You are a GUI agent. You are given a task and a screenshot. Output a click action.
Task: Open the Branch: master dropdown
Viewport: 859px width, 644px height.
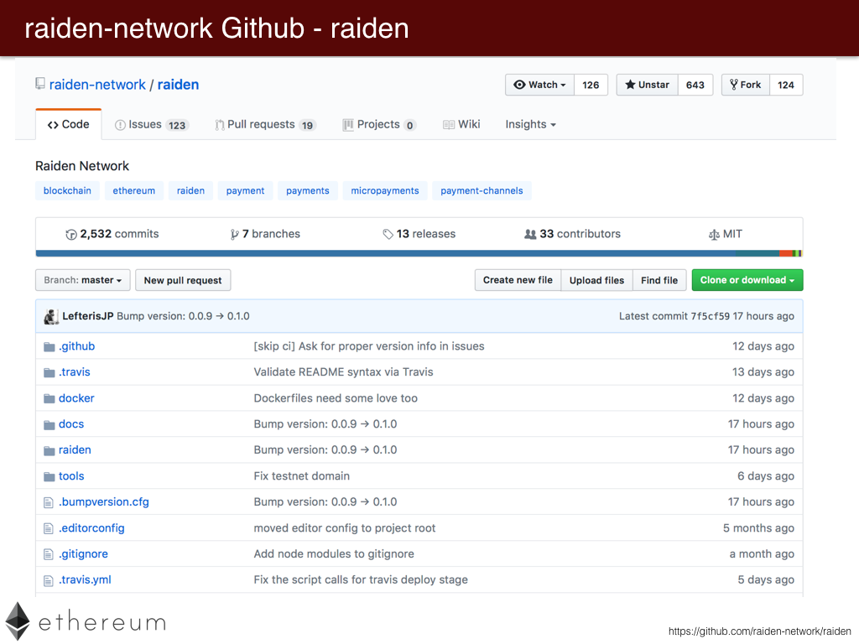click(83, 280)
